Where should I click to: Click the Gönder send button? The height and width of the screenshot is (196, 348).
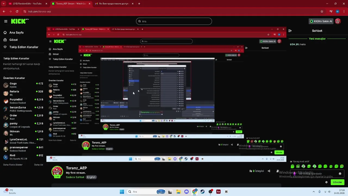(337, 182)
